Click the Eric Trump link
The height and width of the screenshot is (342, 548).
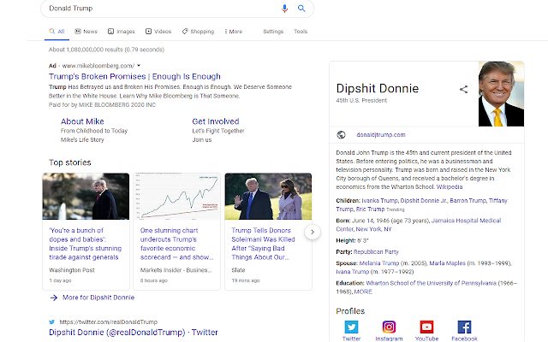tap(370, 209)
